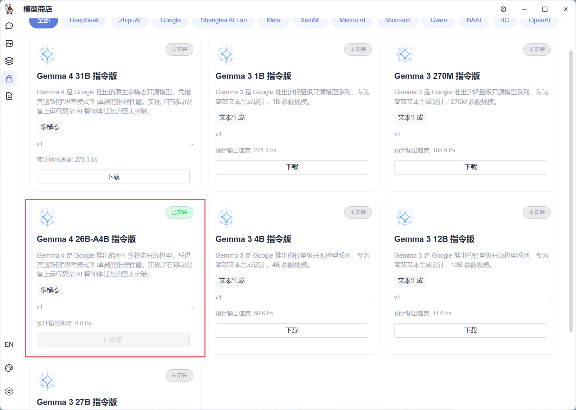The height and width of the screenshot is (410, 576).
Task: Download the Gemma 3 1B model
Action: 292,167
